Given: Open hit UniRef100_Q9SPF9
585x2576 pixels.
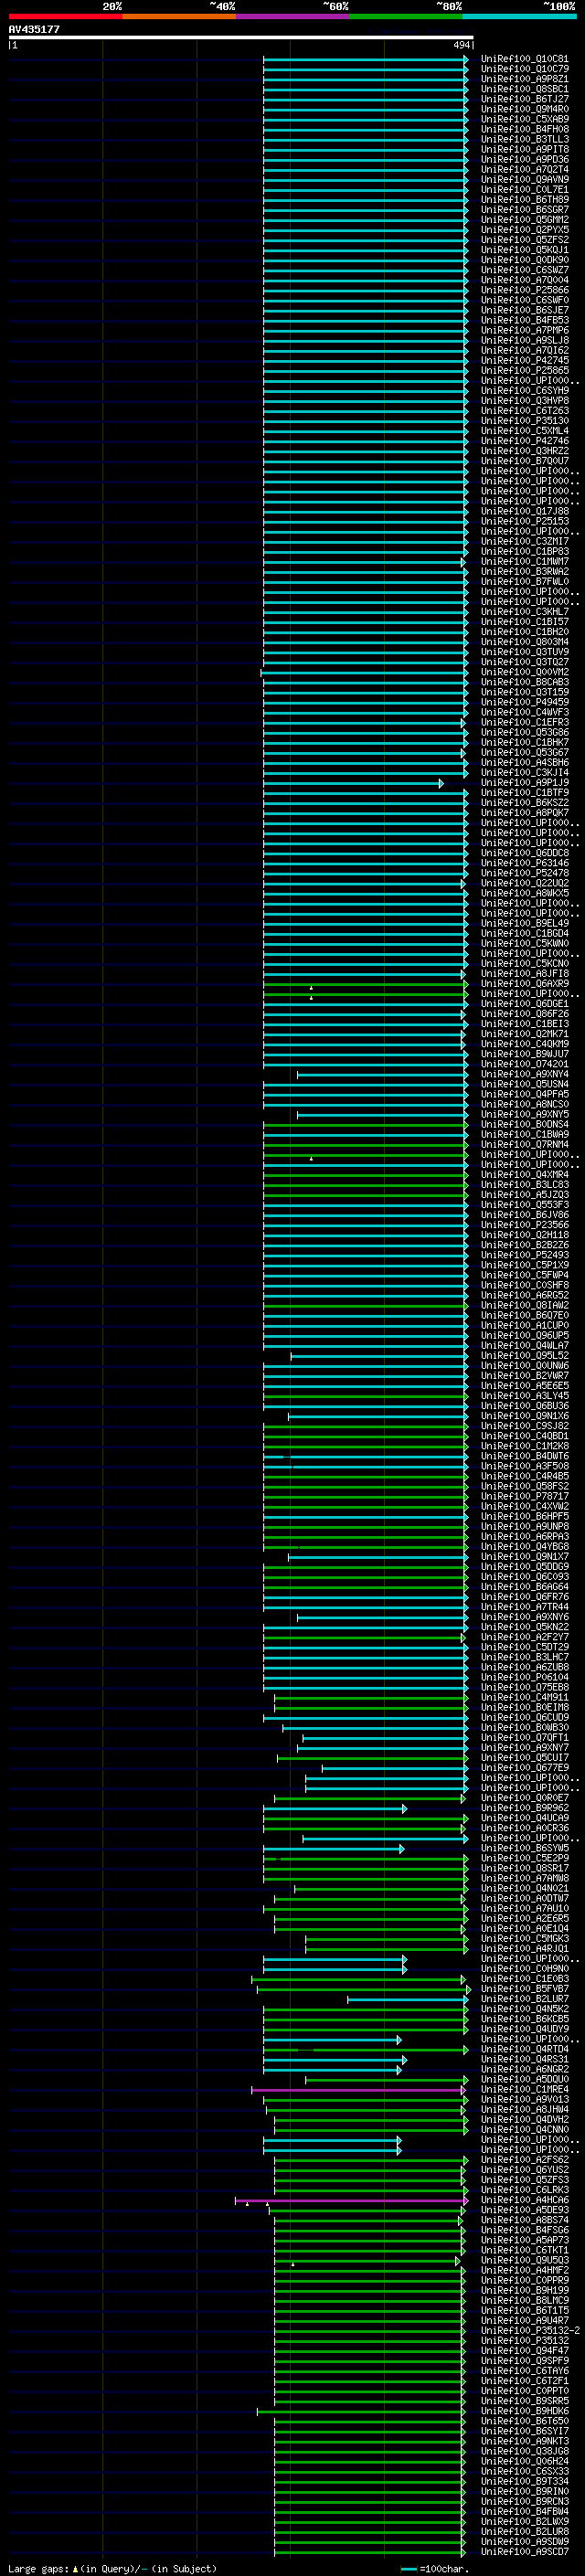Looking at the screenshot, I should (x=524, y=2360).
